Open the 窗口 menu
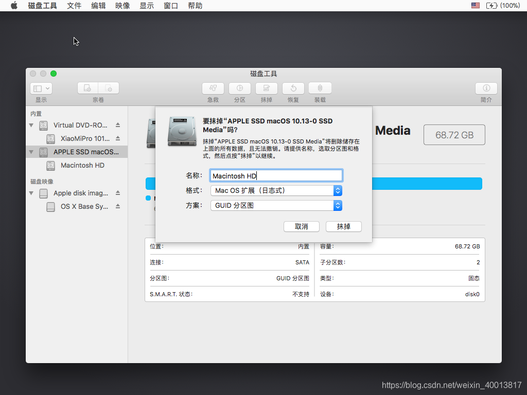This screenshot has width=527, height=395. 171,5
